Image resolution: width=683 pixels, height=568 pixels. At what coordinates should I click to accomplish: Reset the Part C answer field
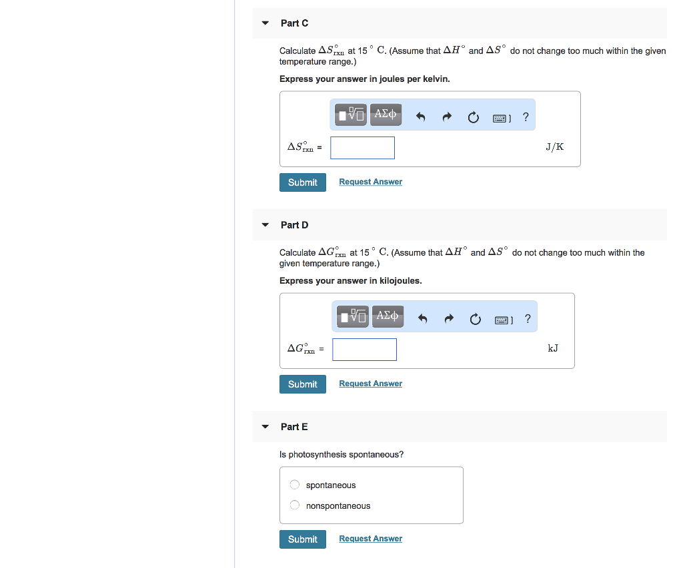[473, 118]
